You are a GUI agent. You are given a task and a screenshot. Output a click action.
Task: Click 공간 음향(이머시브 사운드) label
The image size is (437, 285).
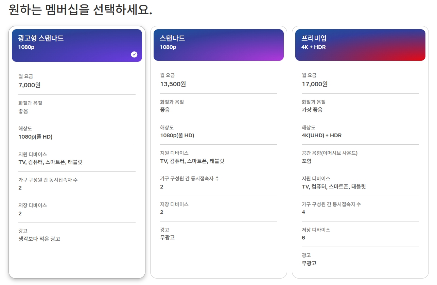(330, 153)
